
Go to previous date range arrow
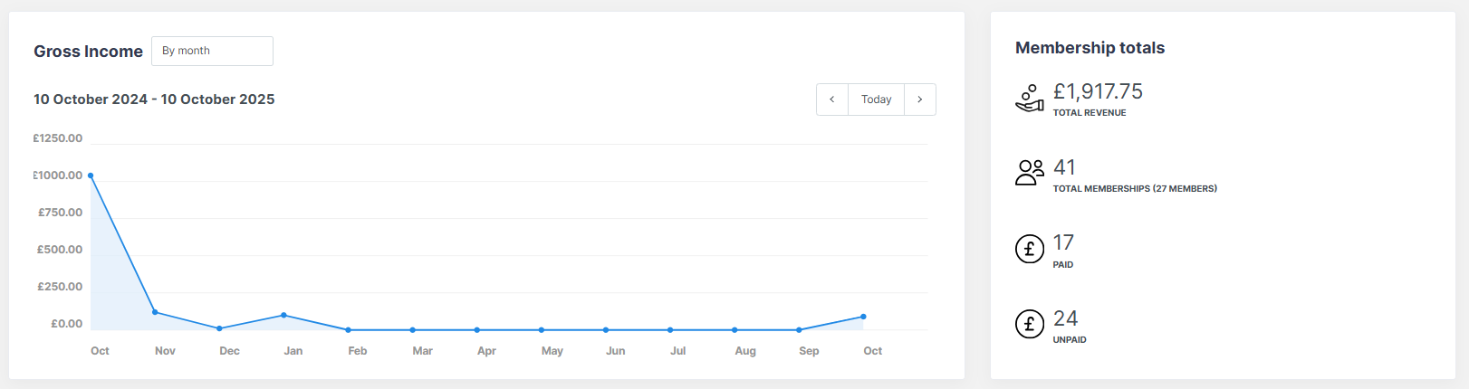(832, 100)
